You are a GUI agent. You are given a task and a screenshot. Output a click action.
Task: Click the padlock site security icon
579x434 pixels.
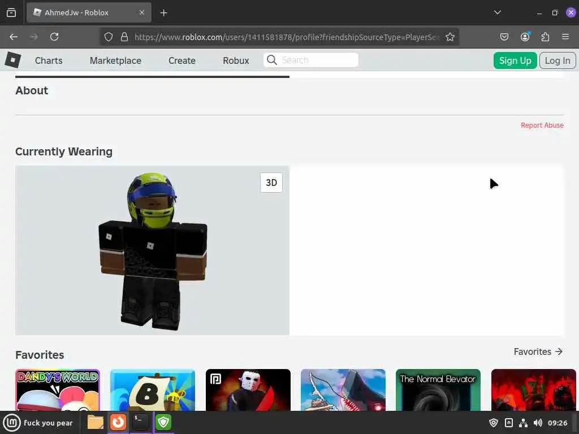coord(124,37)
